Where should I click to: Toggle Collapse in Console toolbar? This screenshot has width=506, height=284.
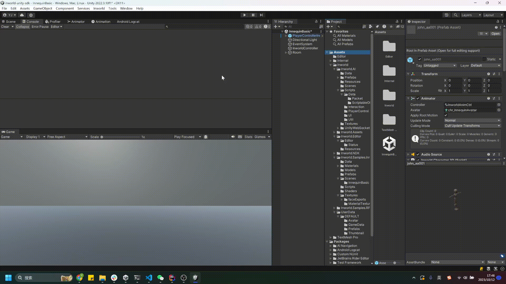point(22,27)
